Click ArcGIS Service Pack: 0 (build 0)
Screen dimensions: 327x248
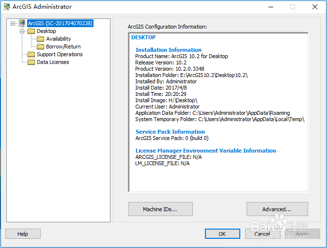coord(172,138)
